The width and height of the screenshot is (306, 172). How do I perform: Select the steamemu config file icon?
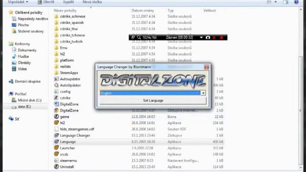(56, 161)
